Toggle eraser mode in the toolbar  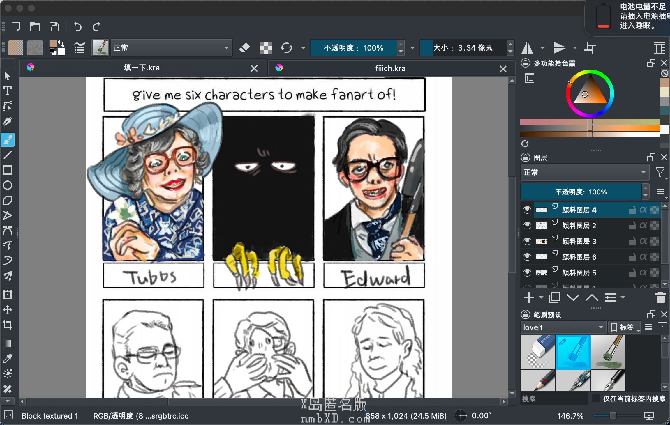click(244, 48)
